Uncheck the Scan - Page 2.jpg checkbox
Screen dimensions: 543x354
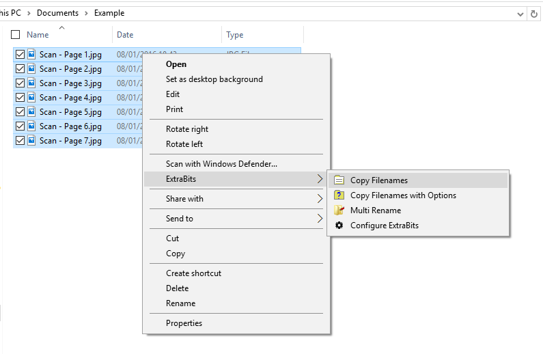coord(20,69)
